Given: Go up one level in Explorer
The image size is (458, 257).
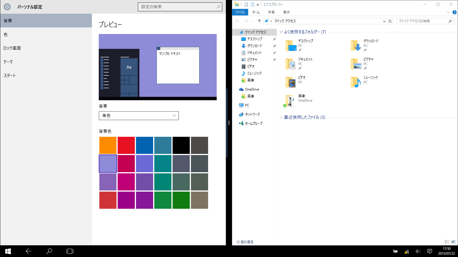Looking at the screenshot, I should click(259, 21).
